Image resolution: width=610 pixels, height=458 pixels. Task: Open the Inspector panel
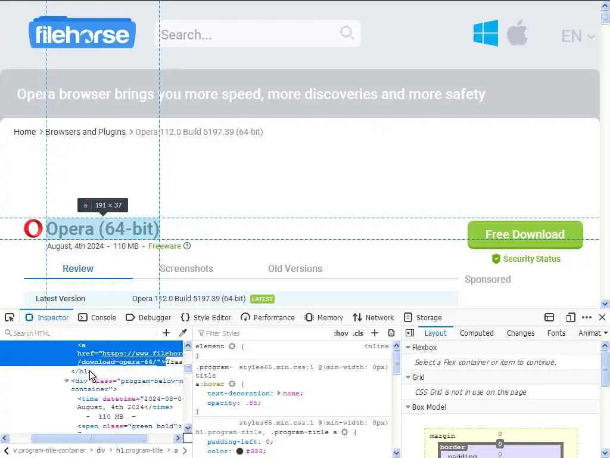tap(46, 317)
